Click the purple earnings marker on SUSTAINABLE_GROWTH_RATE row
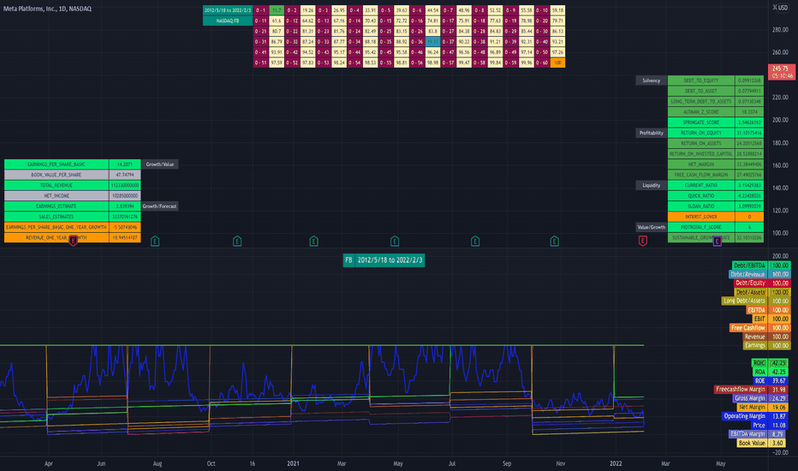The height and width of the screenshot is (471, 798). (717, 241)
